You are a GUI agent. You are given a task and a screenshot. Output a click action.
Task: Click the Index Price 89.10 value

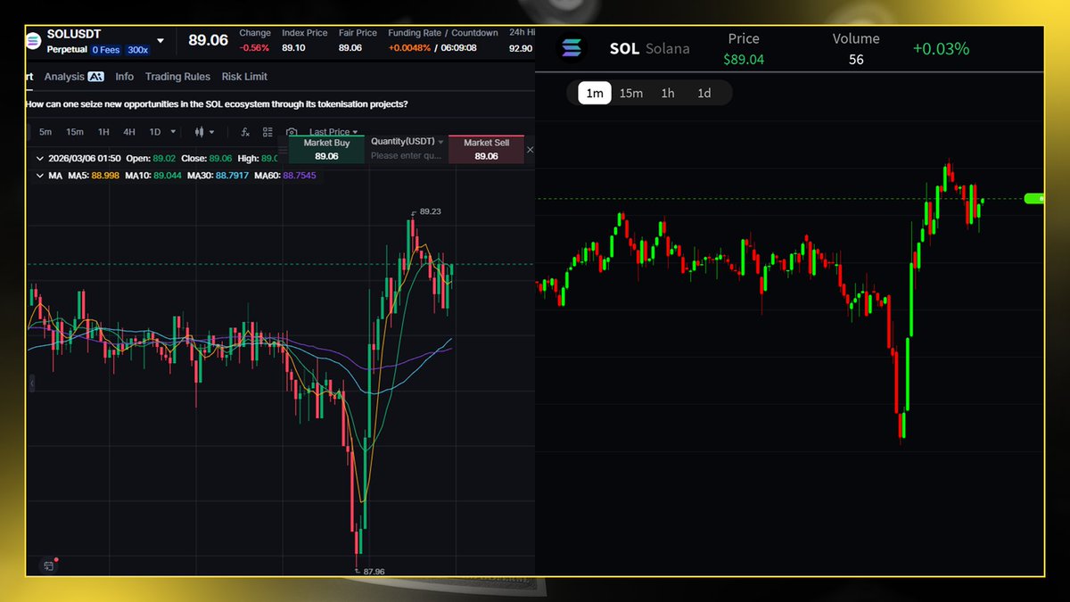(293, 48)
